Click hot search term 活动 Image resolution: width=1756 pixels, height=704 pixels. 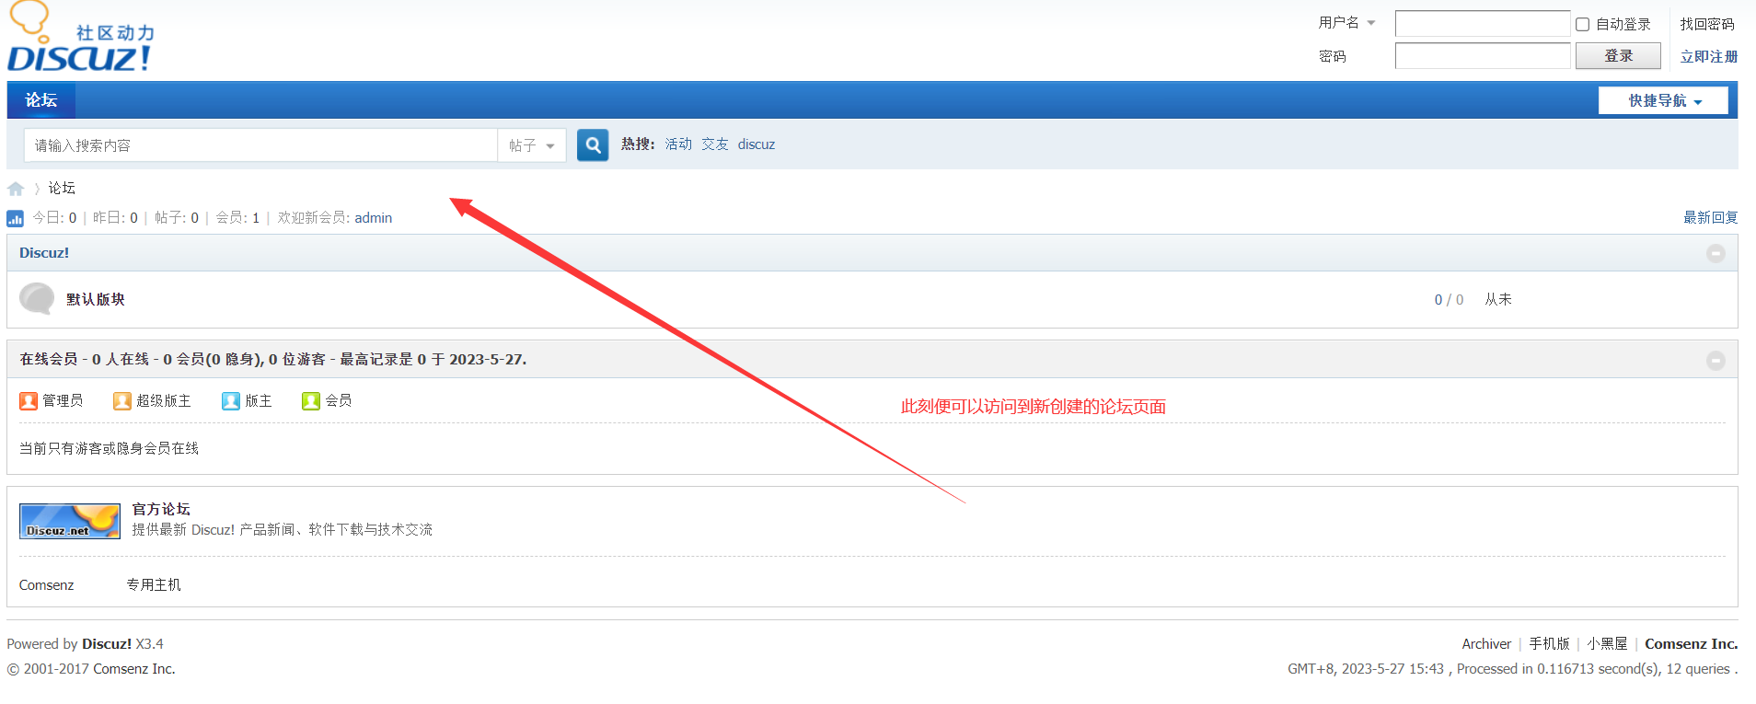coord(678,144)
